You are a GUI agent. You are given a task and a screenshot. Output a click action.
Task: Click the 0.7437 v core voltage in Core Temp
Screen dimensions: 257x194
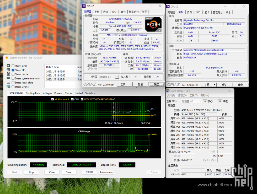point(188,152)
